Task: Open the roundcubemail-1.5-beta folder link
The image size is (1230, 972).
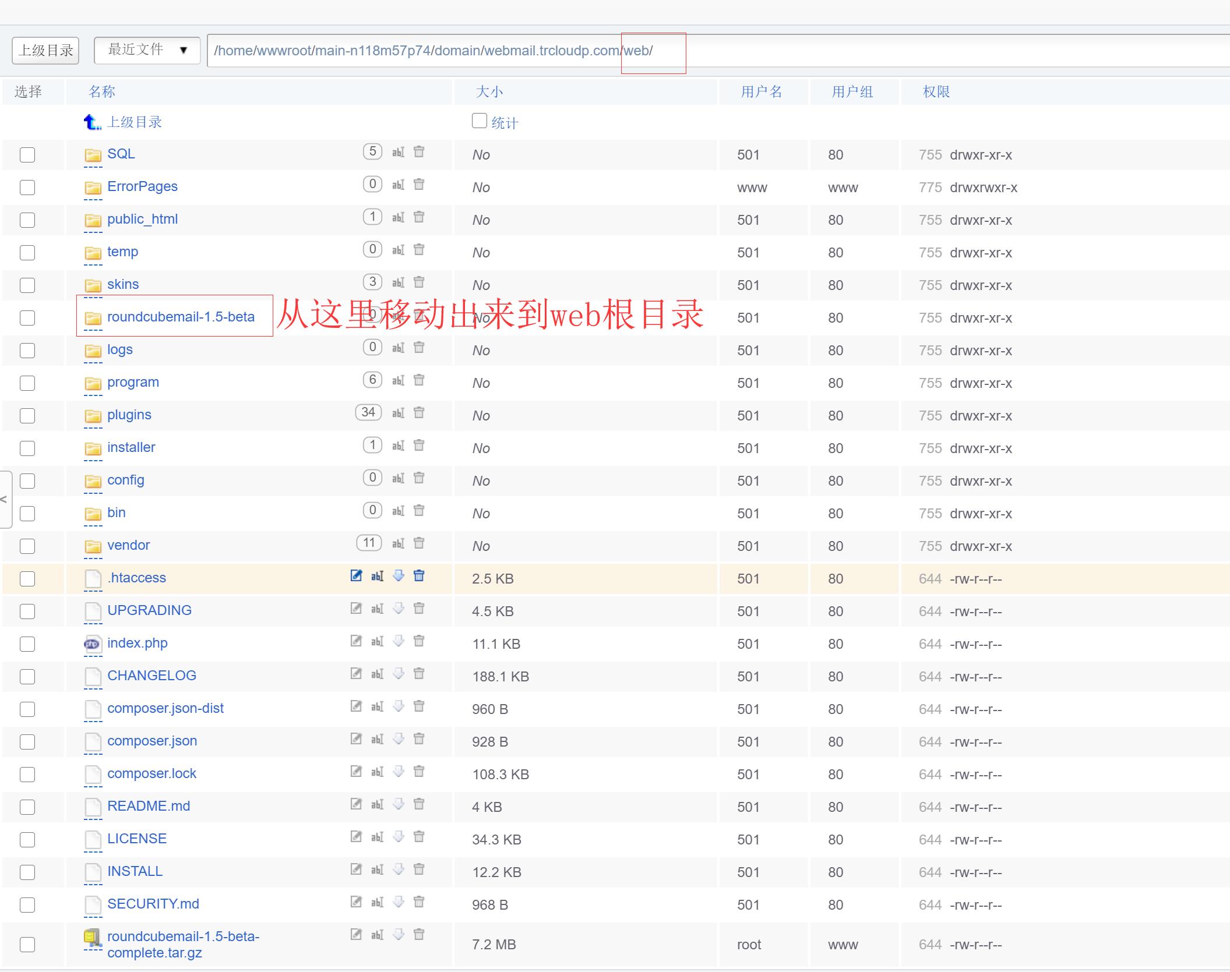Action: pyautogui.click(x=181, y=317)
